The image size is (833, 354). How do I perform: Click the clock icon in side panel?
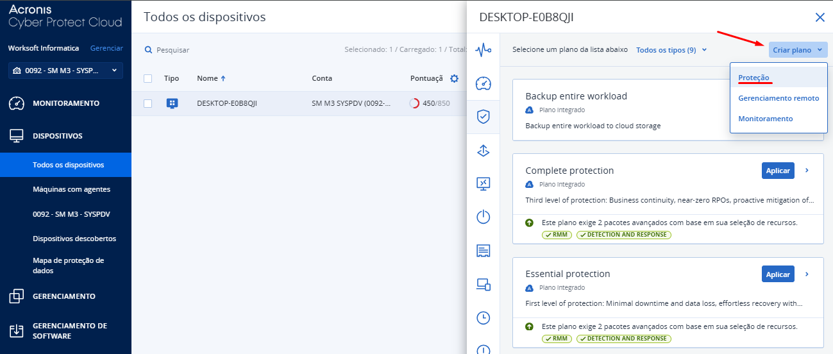(x=484, y=317)
